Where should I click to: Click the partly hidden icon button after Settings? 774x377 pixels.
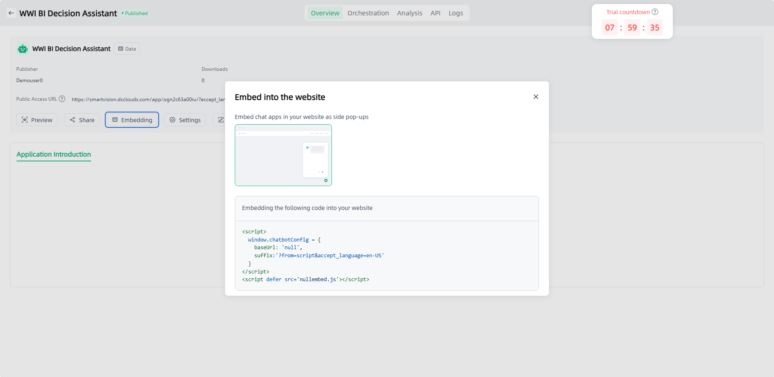coord(220,120)
